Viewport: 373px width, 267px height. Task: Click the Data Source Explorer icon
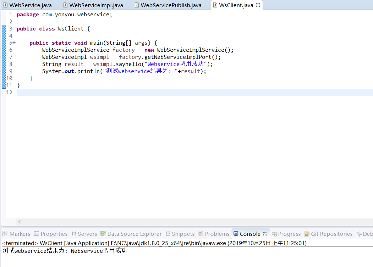coord(103,234)
